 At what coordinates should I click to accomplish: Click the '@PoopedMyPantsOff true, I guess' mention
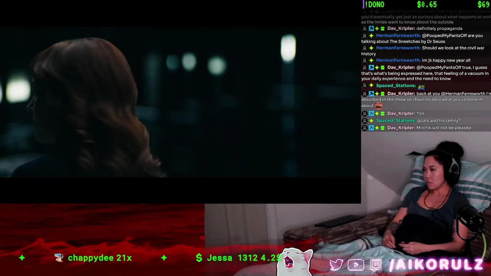[452, 67]
